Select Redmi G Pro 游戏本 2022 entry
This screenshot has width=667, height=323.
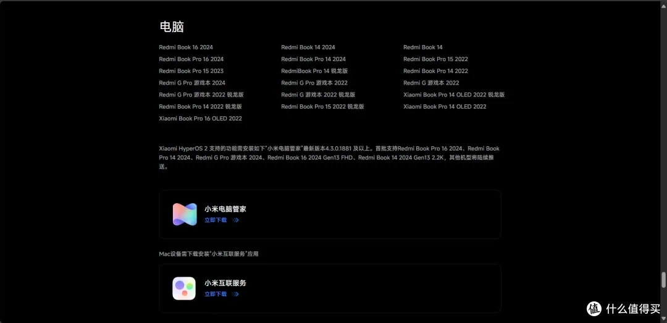[314, 83]
